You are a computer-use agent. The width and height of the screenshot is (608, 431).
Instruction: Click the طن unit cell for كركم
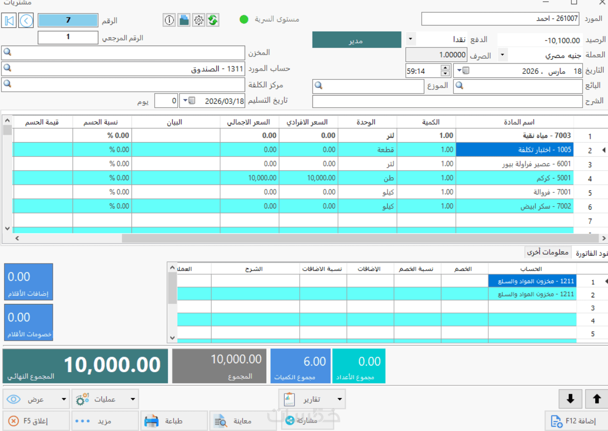[367, 178]
